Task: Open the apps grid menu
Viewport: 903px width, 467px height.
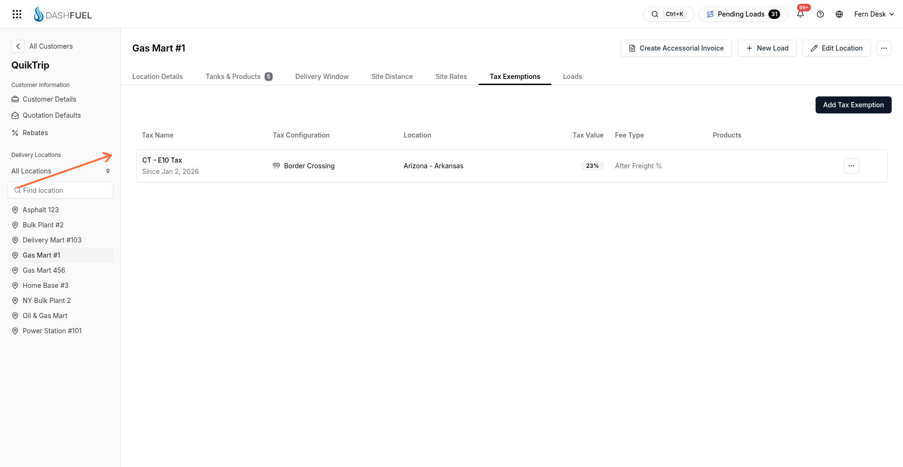Action: click(17, 14)
